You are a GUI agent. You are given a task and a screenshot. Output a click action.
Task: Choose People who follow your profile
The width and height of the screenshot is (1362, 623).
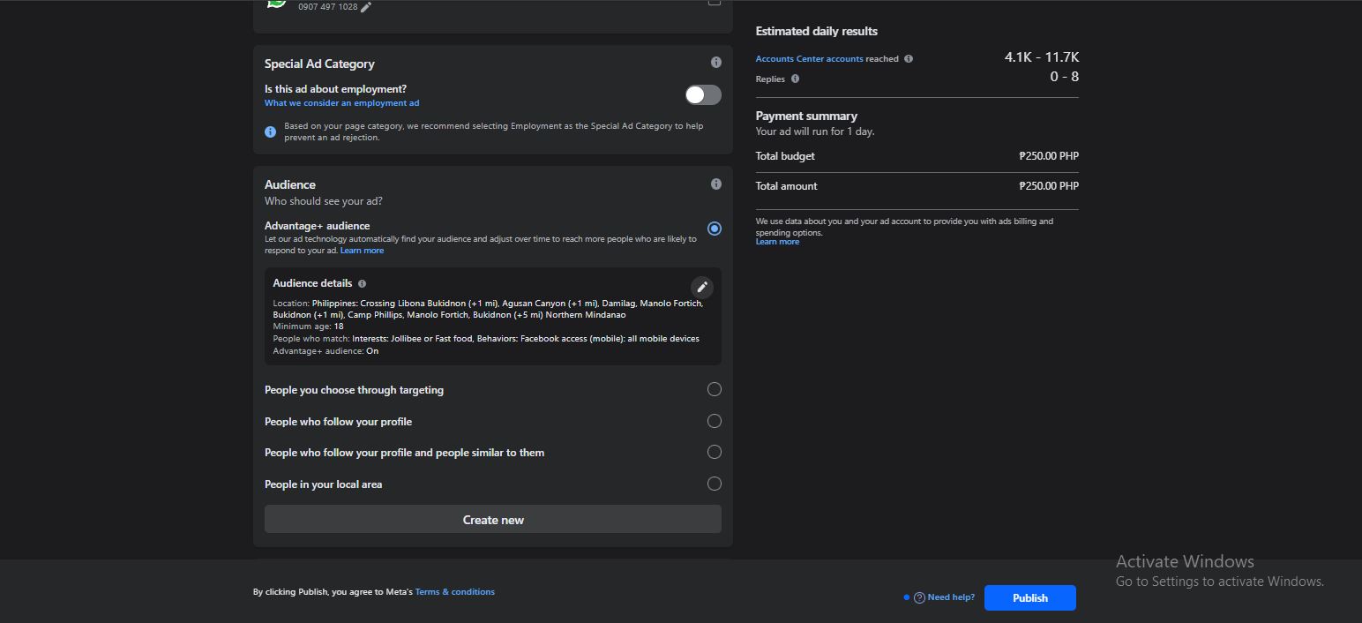tap(715, 421)
